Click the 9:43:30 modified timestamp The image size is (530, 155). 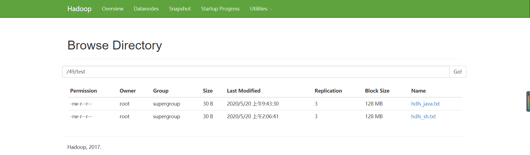[253, 104]
